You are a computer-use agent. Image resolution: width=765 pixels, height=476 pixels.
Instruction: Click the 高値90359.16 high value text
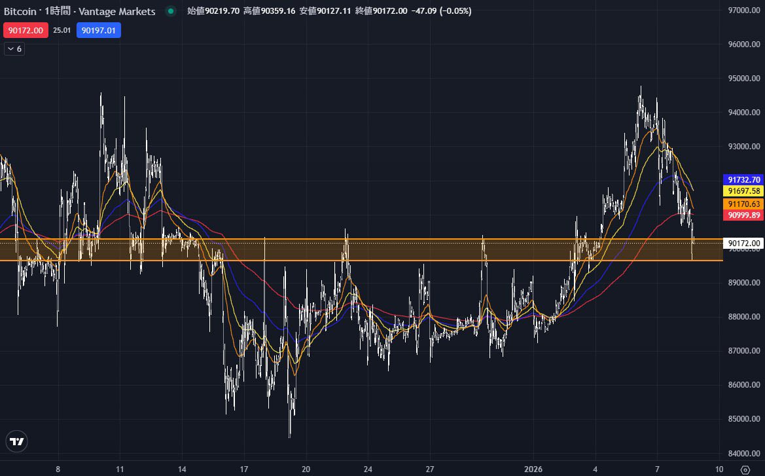point(268,11)
